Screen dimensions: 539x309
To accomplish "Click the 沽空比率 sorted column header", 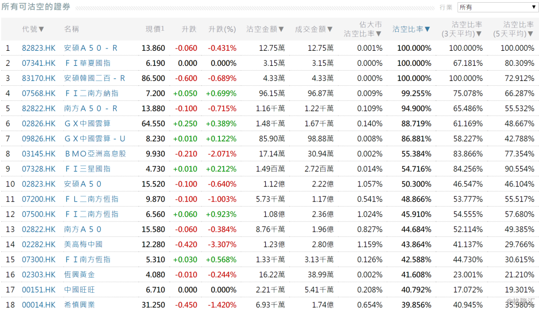I will (411, 29).
